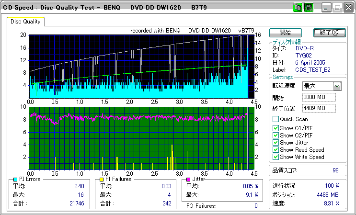Select the Disc Quality tab
Screen dimensions: 356x215
coord(25,22)
